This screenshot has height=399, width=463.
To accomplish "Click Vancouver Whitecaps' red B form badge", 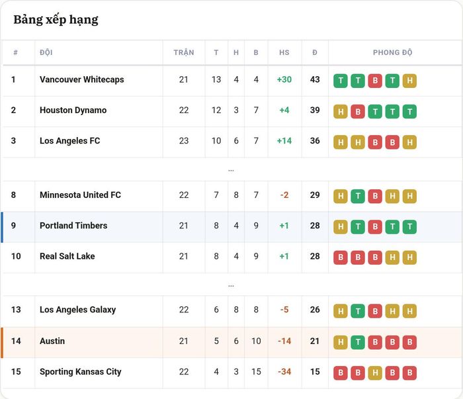I will tap(375, 81).
